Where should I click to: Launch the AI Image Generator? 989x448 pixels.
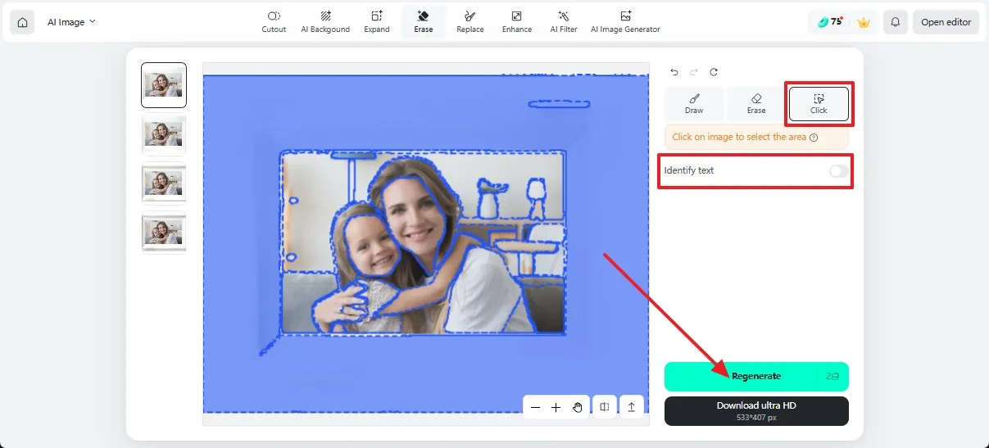(x=625, y=22)
